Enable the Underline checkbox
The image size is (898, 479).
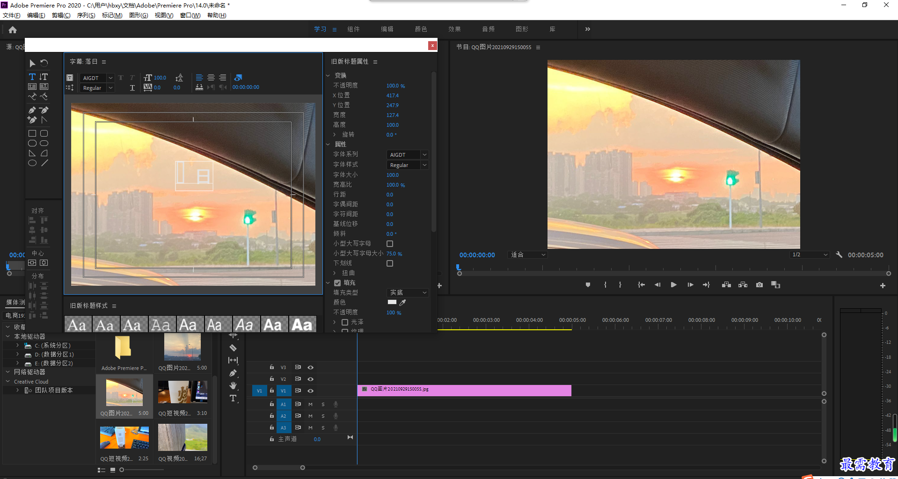point(390,263)
